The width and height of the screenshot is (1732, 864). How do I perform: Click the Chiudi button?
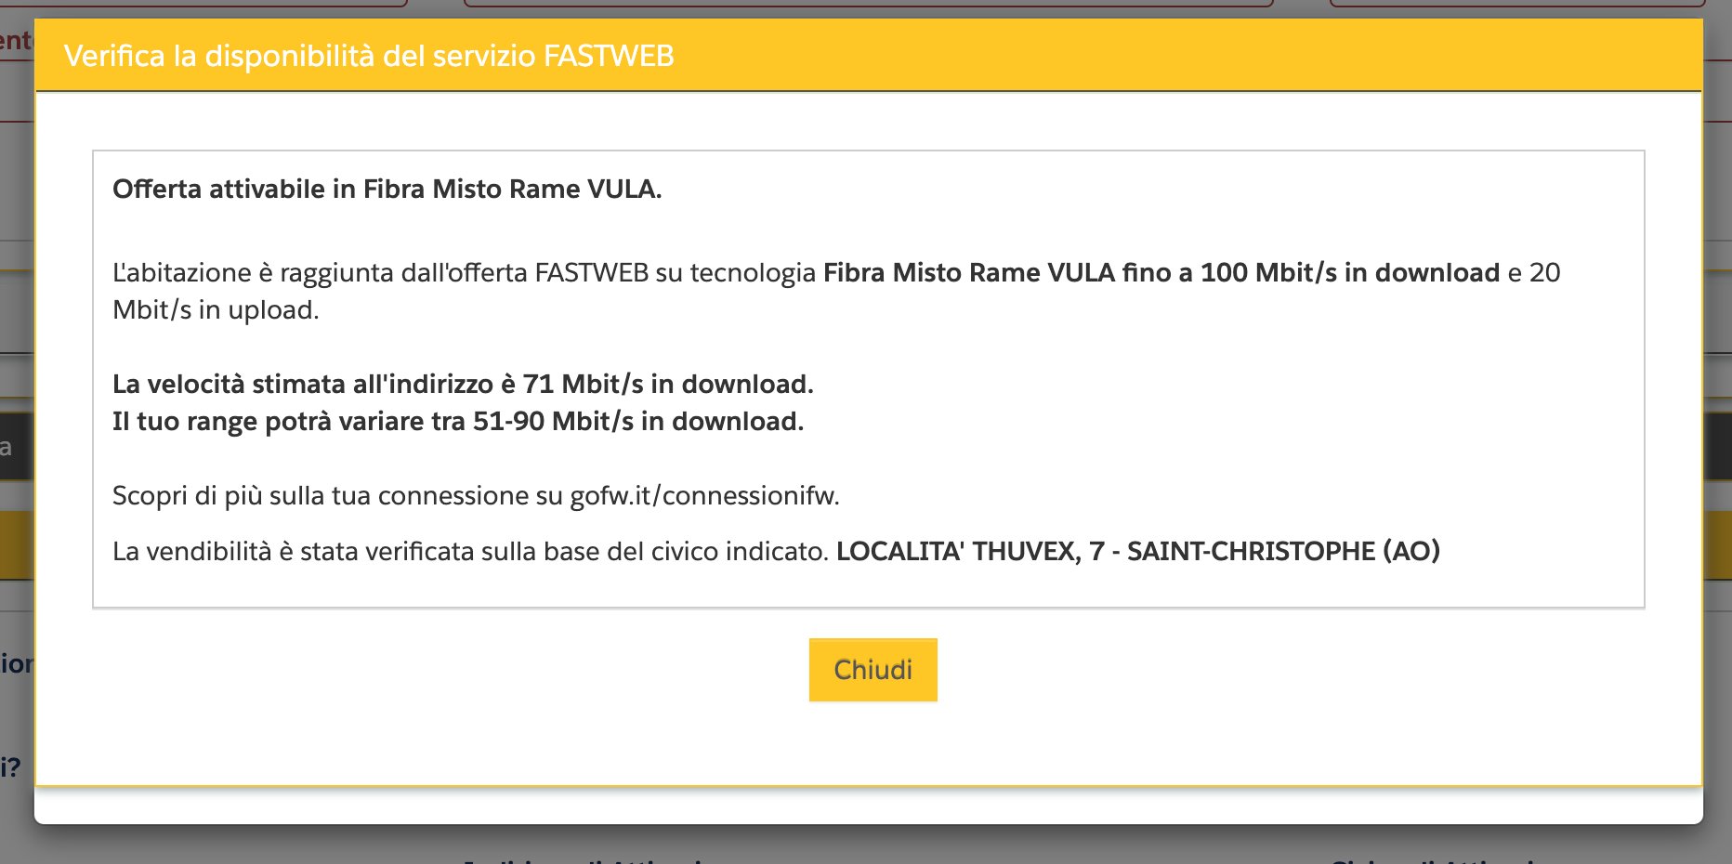coord(873,670)
